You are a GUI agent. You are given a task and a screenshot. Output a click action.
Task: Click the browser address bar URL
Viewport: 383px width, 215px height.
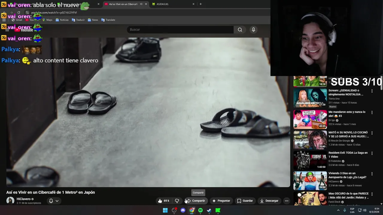pos(54,13)
